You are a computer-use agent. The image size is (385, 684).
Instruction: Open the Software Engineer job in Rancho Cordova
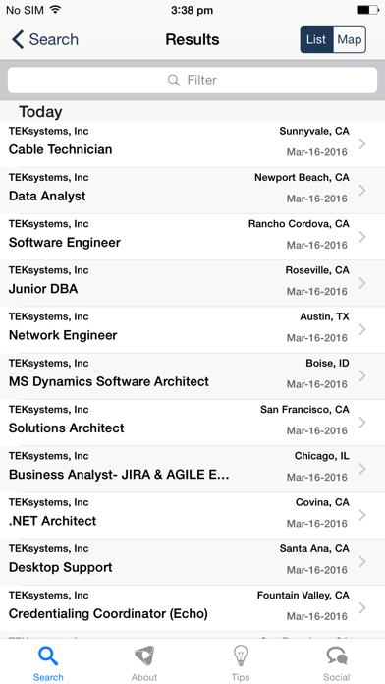[x=192, y=237]
